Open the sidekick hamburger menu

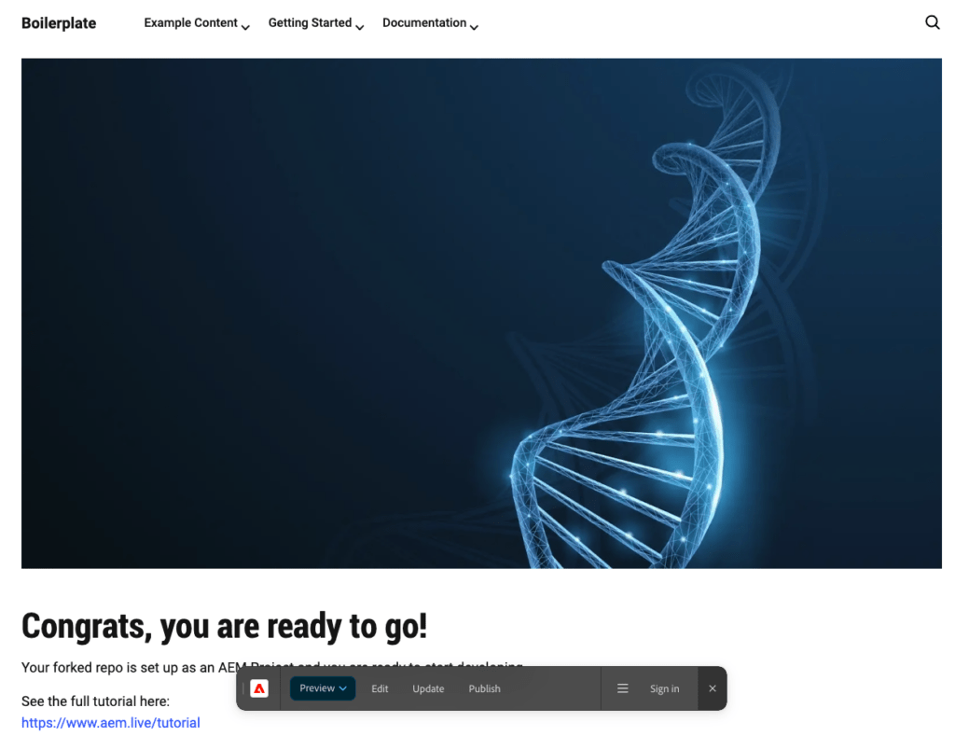[622, 688]
